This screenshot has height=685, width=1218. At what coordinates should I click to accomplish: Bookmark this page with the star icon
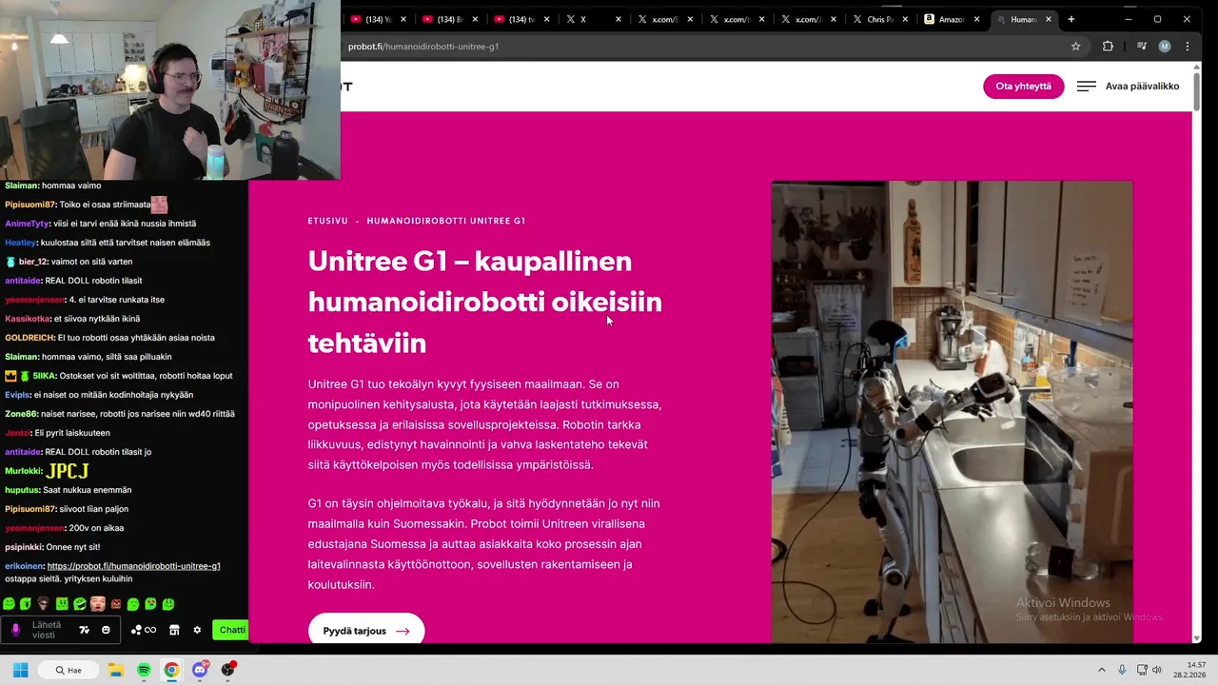tap(1076, 46)
